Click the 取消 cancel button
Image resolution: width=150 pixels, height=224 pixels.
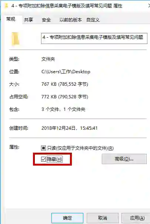click(x=103, y=218)
